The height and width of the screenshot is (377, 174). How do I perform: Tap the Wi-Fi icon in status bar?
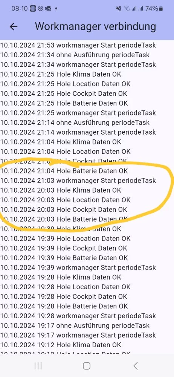click(126, 9)
